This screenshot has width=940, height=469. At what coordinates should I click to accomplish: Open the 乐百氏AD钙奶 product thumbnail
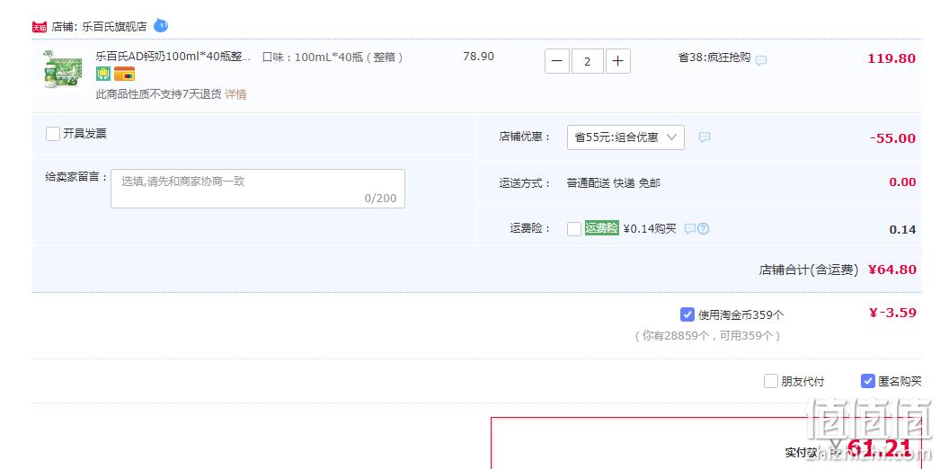[x=63, y=69]
